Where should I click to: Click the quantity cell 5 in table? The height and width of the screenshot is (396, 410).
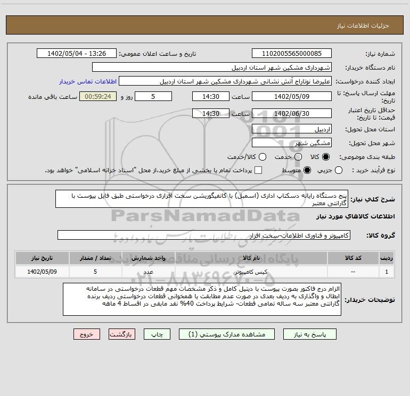pos(95,272)
